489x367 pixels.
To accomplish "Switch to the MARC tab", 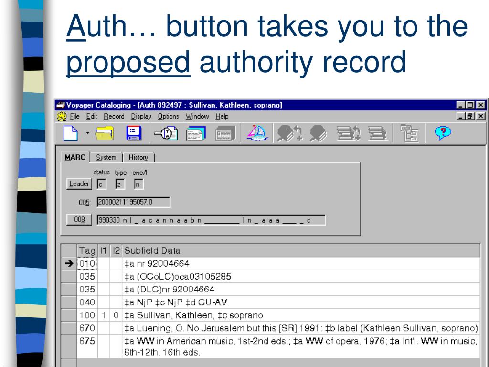I will (x=75, y=157).
